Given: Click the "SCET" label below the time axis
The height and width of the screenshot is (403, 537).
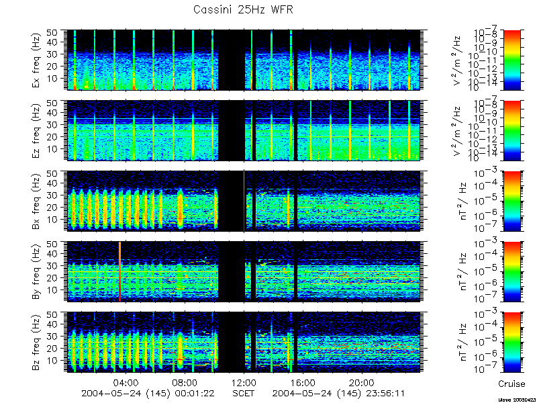Looking at the screenshot, I should click(244, 394).
